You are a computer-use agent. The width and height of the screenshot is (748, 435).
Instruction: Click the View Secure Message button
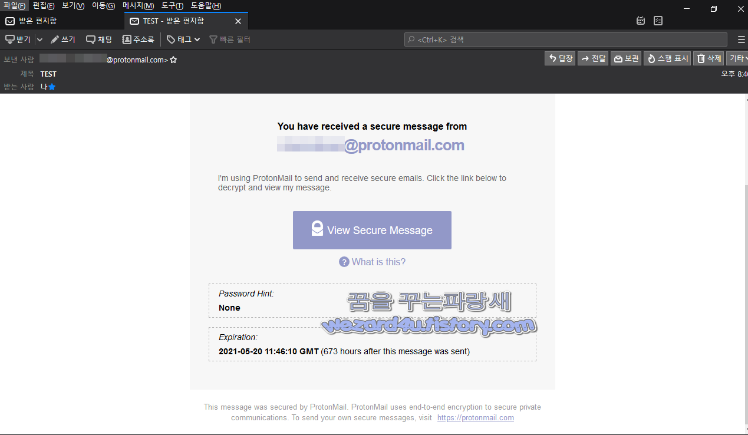[x=372, y=230]
